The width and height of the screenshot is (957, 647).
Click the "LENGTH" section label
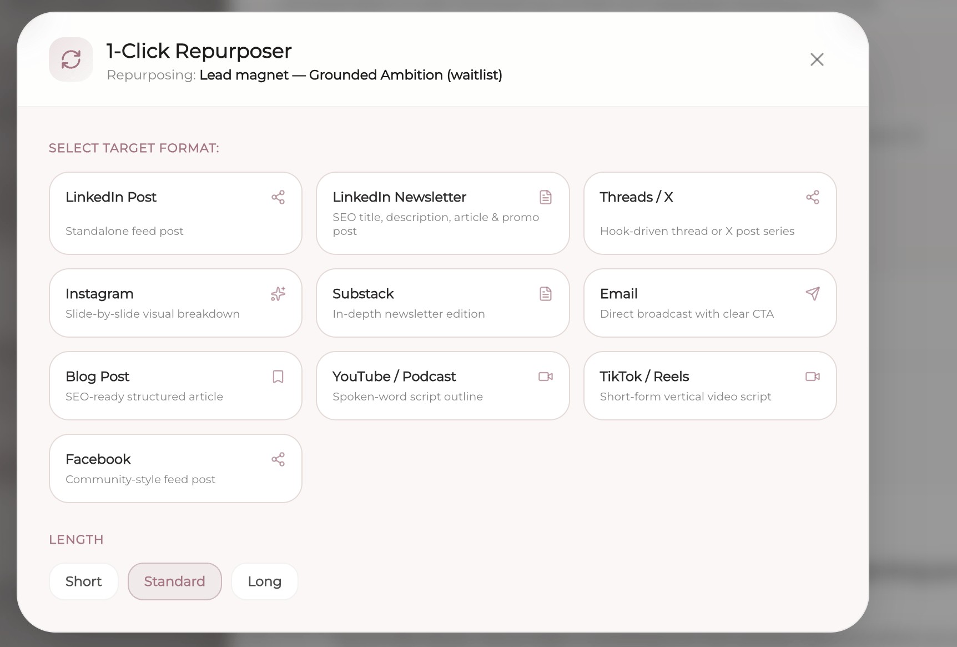76,540
